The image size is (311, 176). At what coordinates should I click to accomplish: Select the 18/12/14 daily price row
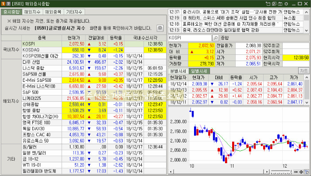point(236,84)
